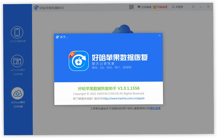Open the www.haoha.com.cn/apple link

[124, 98]
